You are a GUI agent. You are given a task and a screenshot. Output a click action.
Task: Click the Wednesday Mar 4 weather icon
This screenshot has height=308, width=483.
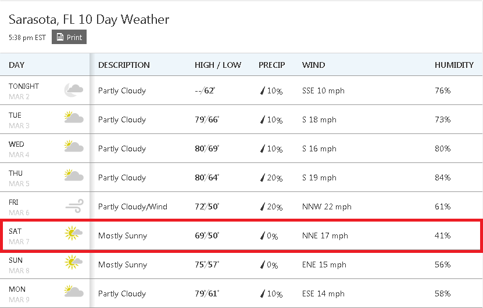(74, 146)
